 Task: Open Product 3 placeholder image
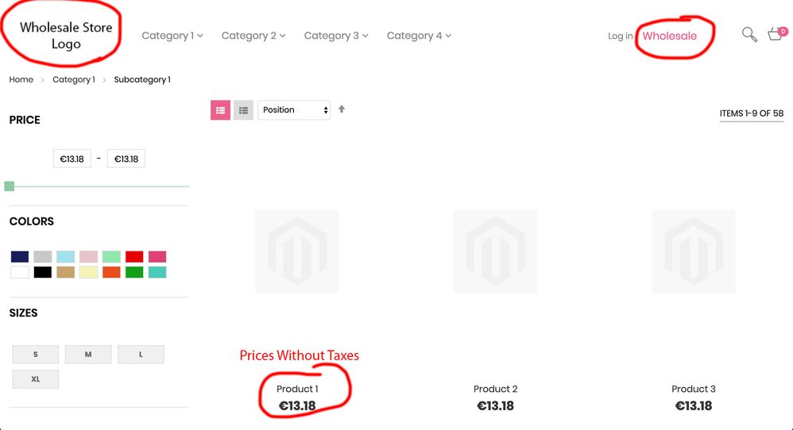click(693, 251)
